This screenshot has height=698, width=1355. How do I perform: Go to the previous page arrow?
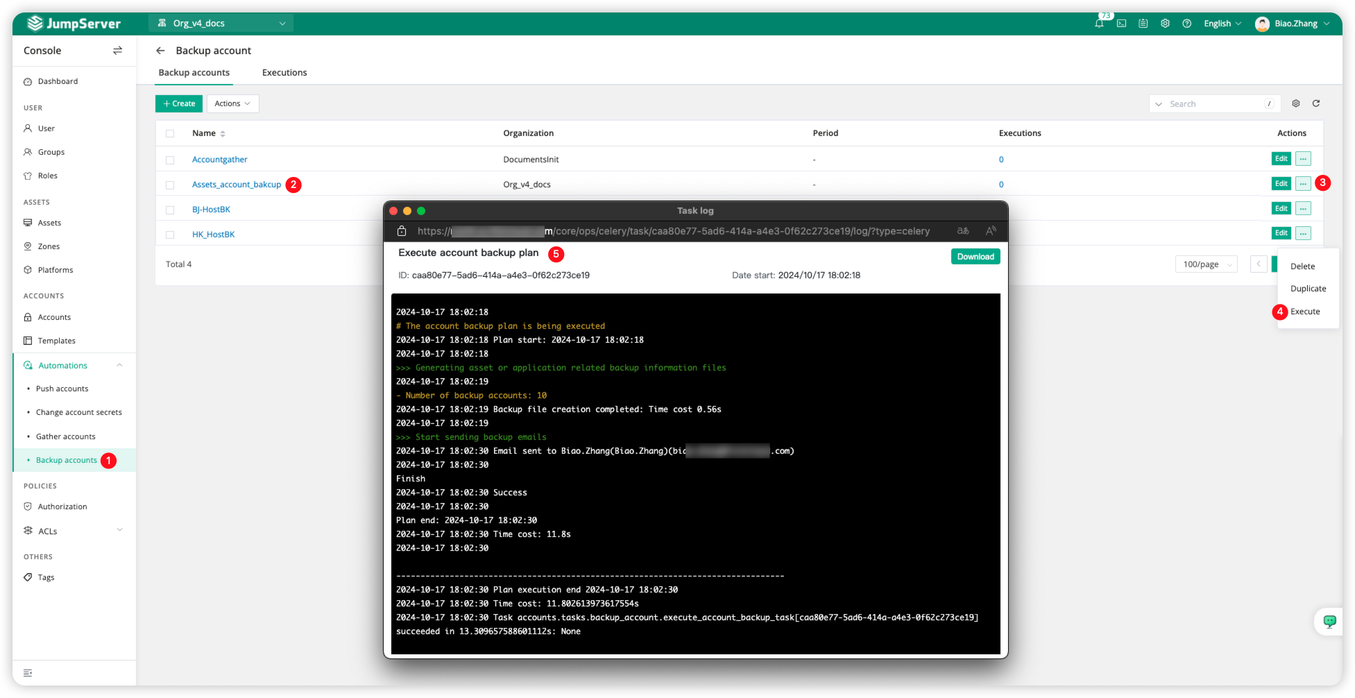(1258, 264)
